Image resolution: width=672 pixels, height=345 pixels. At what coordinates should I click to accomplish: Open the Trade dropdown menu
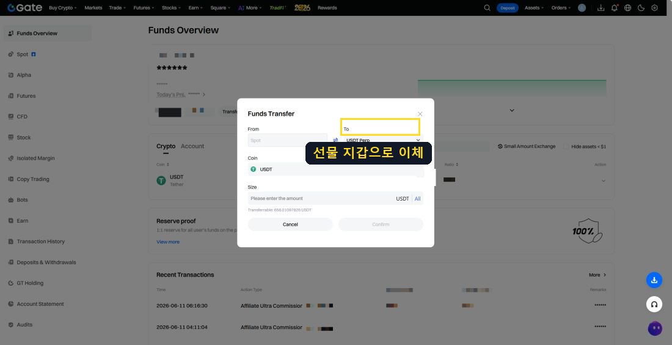click(x=117, y=8)
